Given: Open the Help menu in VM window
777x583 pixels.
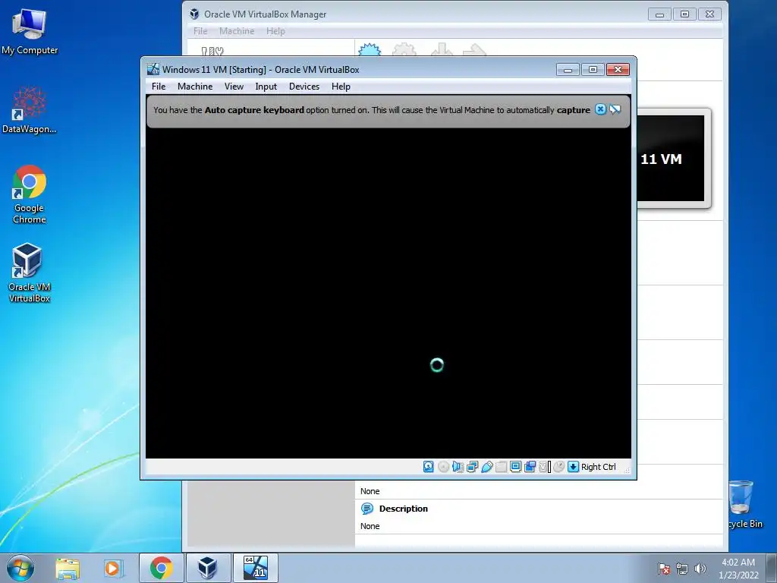Looking at the screenshot, I should click(x=341, y=87).
